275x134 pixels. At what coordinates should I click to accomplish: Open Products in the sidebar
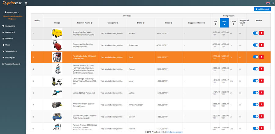[x=8, y=39]
